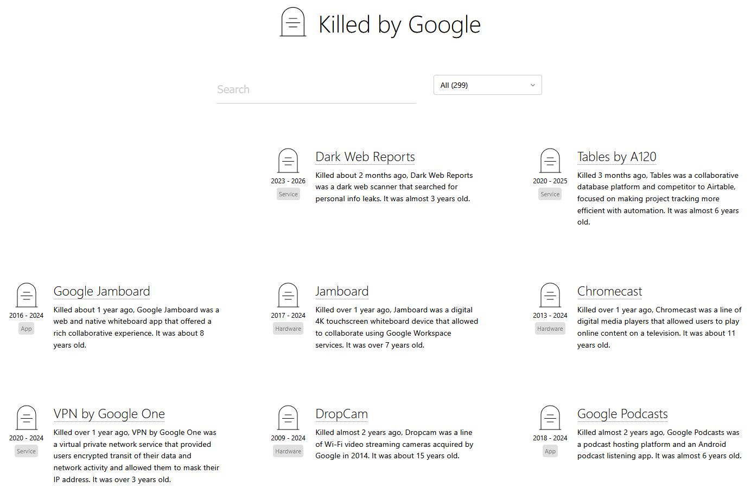Click the 2017 - 2024 date range
The width and height of the screenshot is (751, 487).
(x=288, y=316)
